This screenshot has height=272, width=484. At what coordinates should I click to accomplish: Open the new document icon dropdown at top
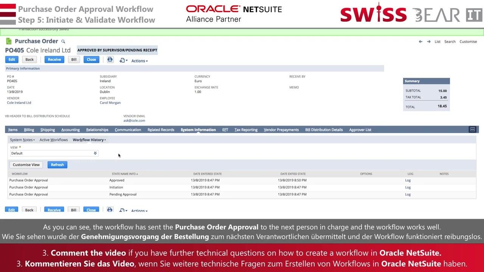pos(123,60)
